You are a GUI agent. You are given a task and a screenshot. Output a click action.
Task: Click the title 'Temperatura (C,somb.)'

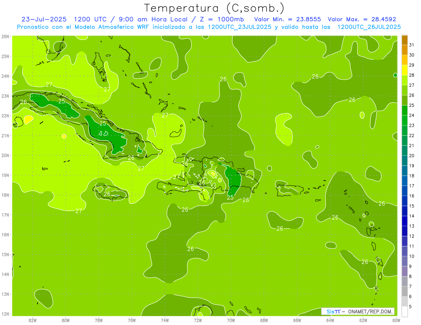pyautogui.click(x=214, y=8)
